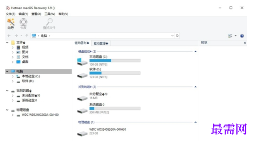Expand the 视频 folder in tree
This screenshot has width=254, height=141.
click(13, 47)
